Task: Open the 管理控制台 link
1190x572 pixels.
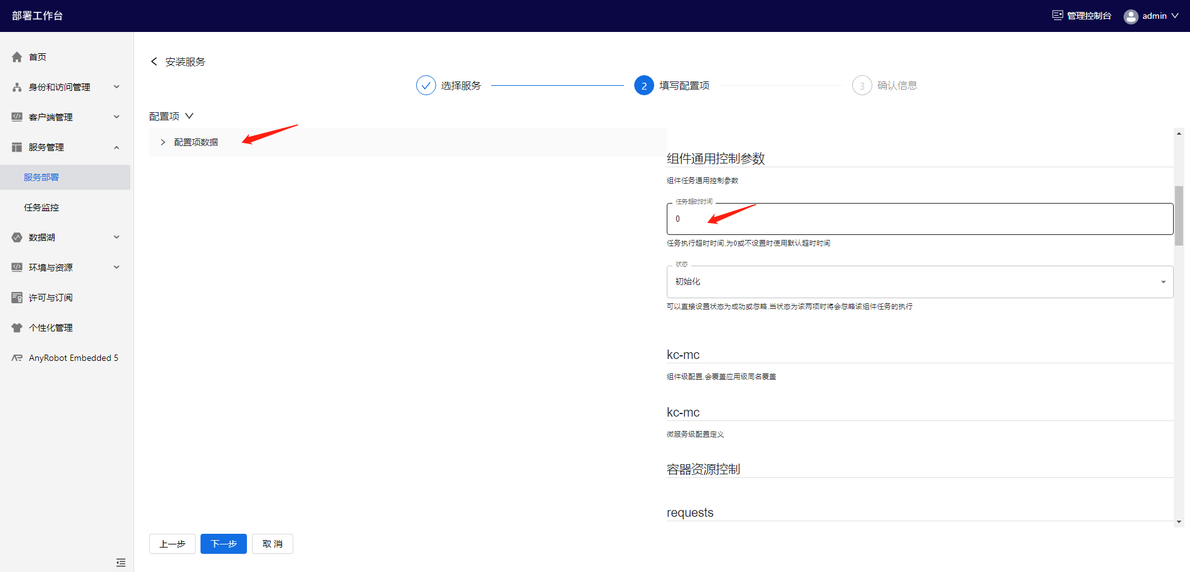Action: click(1089, 16)
